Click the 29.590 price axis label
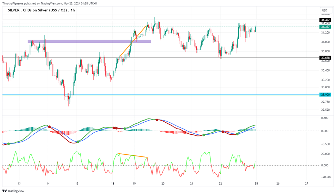Screen dimensions: 336x195 tap(325, 110)
